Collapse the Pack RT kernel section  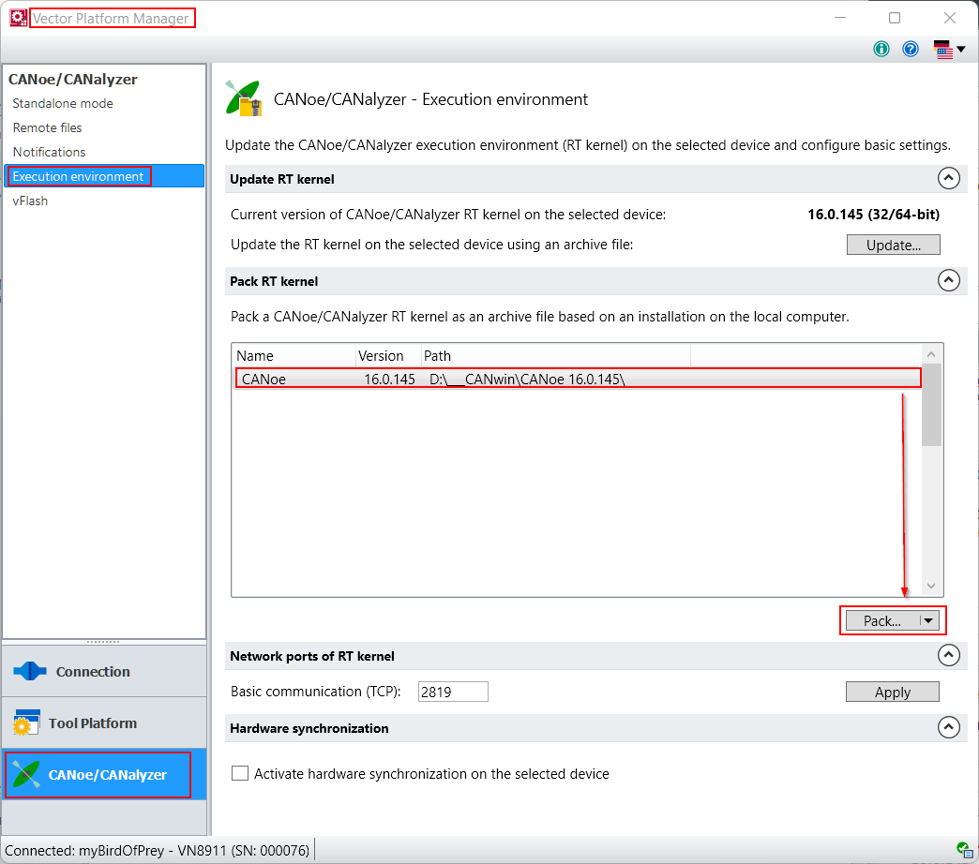(948, 280)
